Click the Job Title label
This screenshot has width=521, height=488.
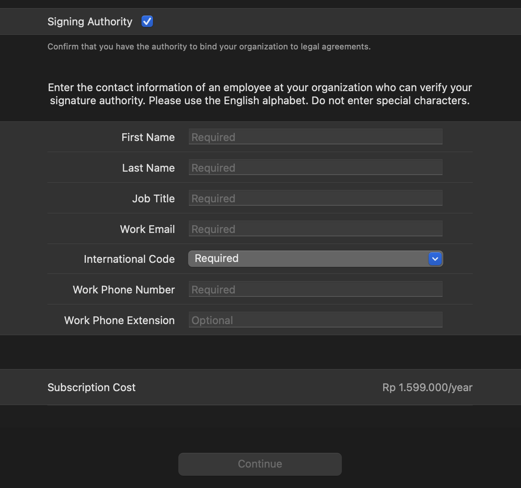click(153, 199)
